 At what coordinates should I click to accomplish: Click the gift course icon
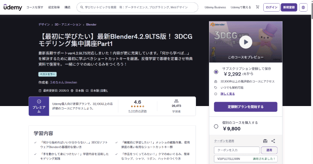[x=265, y=141]
